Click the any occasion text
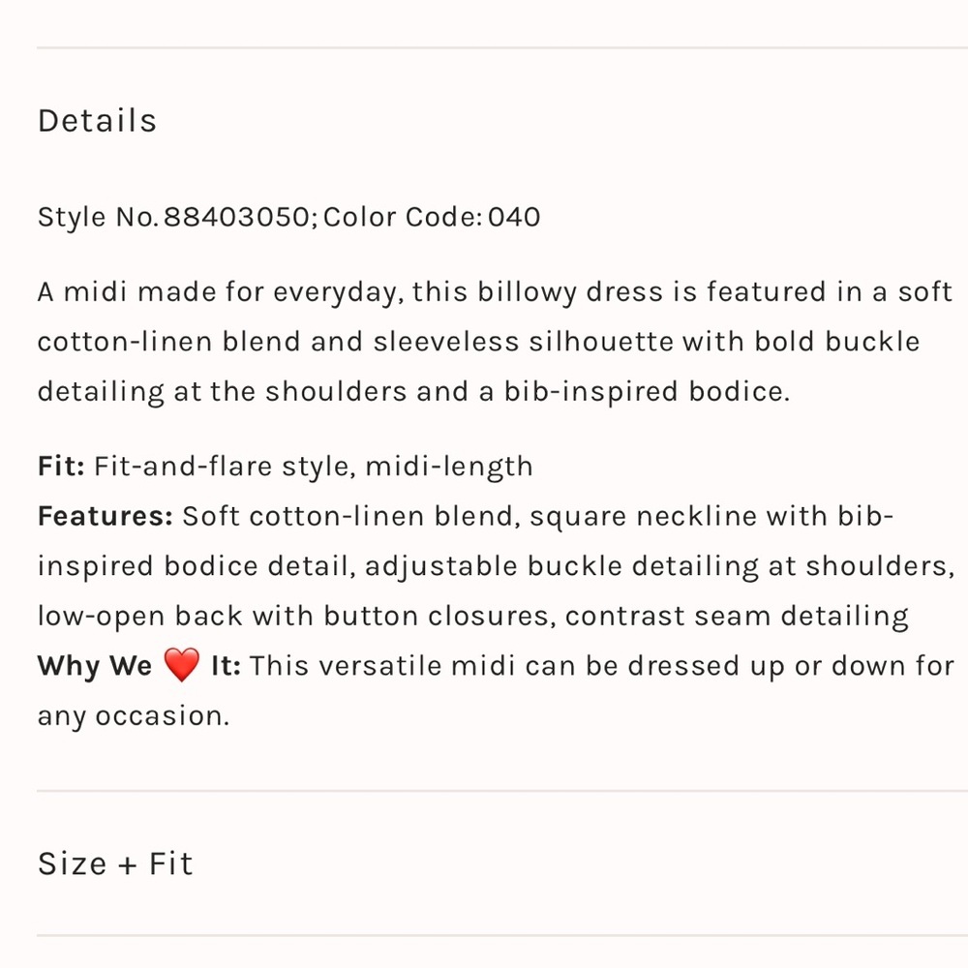The width and height of the screenshot is (968, 968). tap(133, 716)
